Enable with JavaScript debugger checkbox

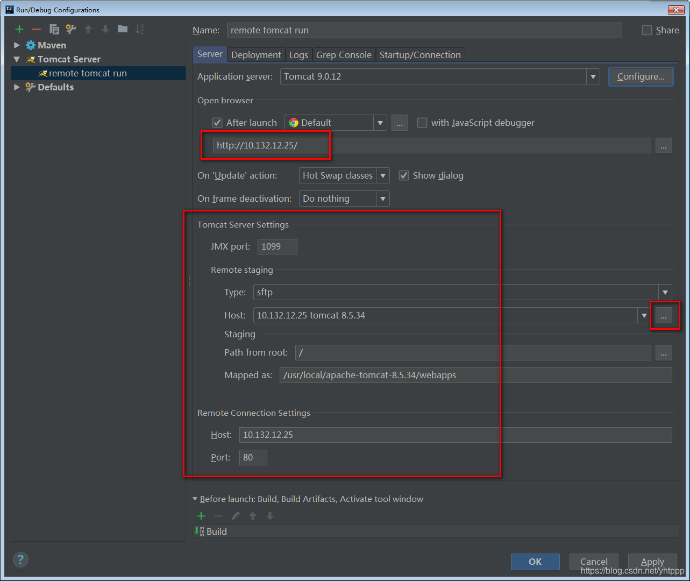(x=422, y=123)
